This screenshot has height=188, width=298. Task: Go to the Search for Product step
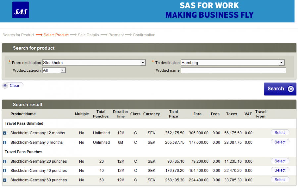click(x=19, y=35)
